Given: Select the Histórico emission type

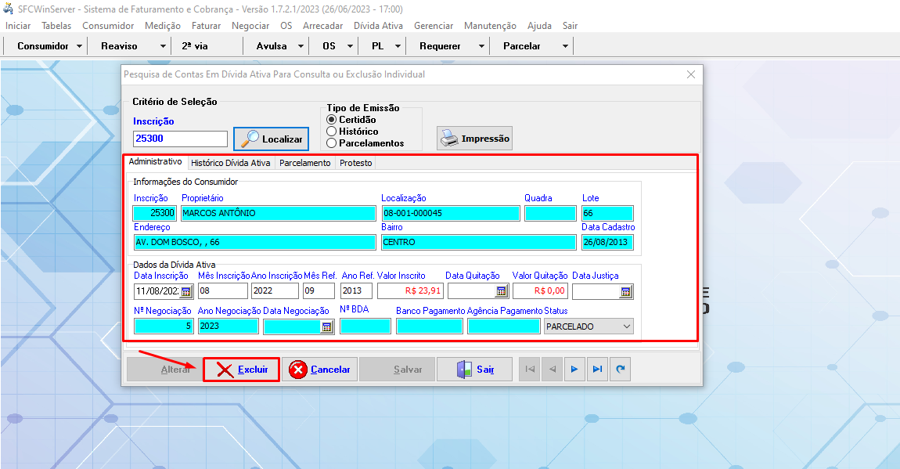Looking at the screenshot, I should pos(332,132).
